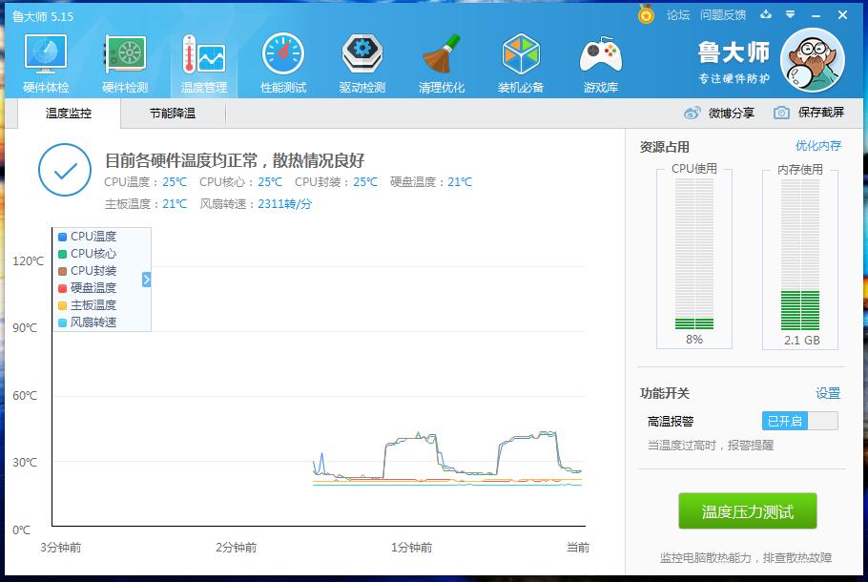Run the 温度压力测试 stress test

(748, 510)
